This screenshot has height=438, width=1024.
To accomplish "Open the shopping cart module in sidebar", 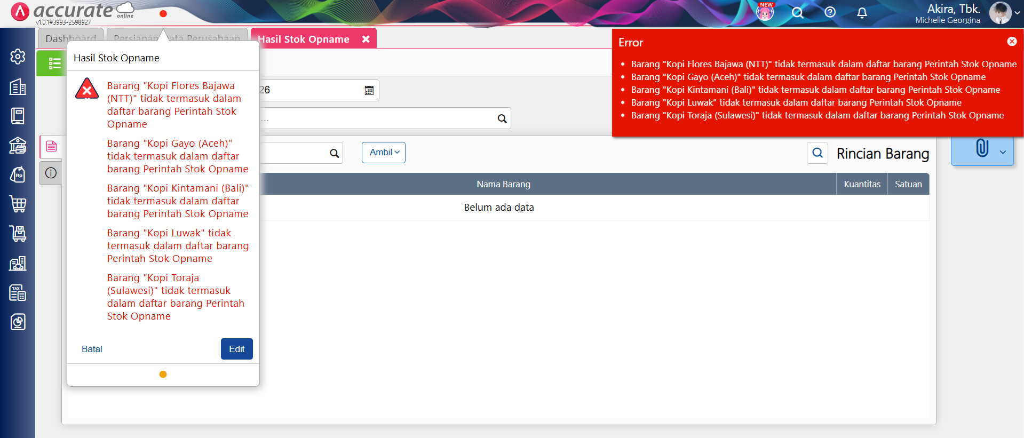I will [x=18, y=204].
